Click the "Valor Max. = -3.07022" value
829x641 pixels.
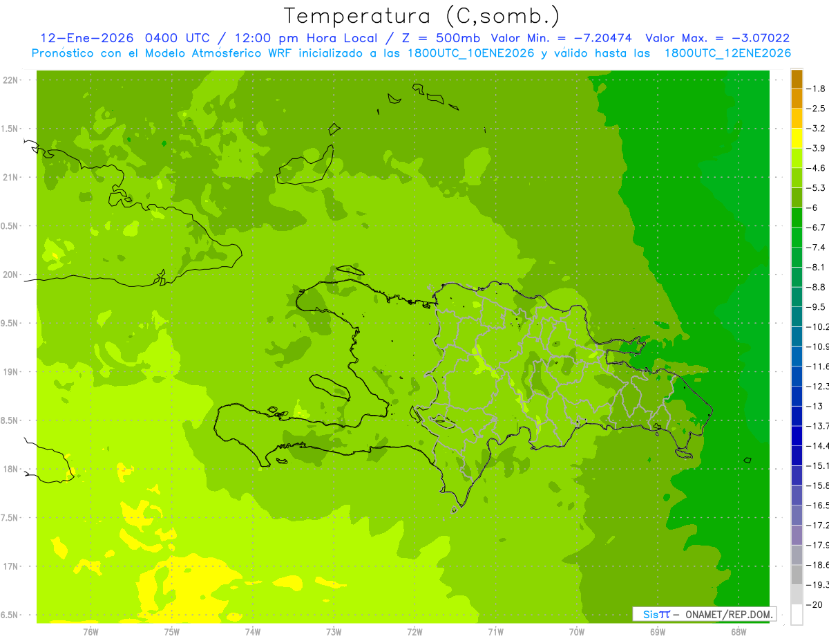pyautogui.click(x=718, y=39)
